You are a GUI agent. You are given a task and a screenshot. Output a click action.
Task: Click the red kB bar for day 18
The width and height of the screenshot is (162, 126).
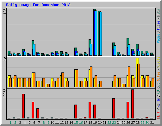(90, 110)
